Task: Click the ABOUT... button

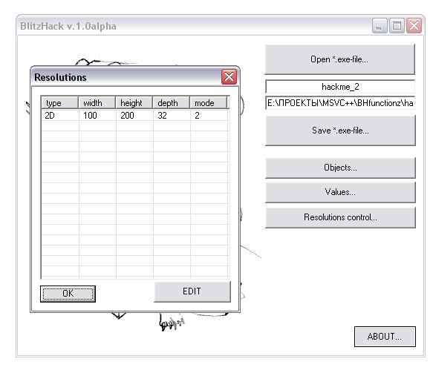Action: (385, 337)
